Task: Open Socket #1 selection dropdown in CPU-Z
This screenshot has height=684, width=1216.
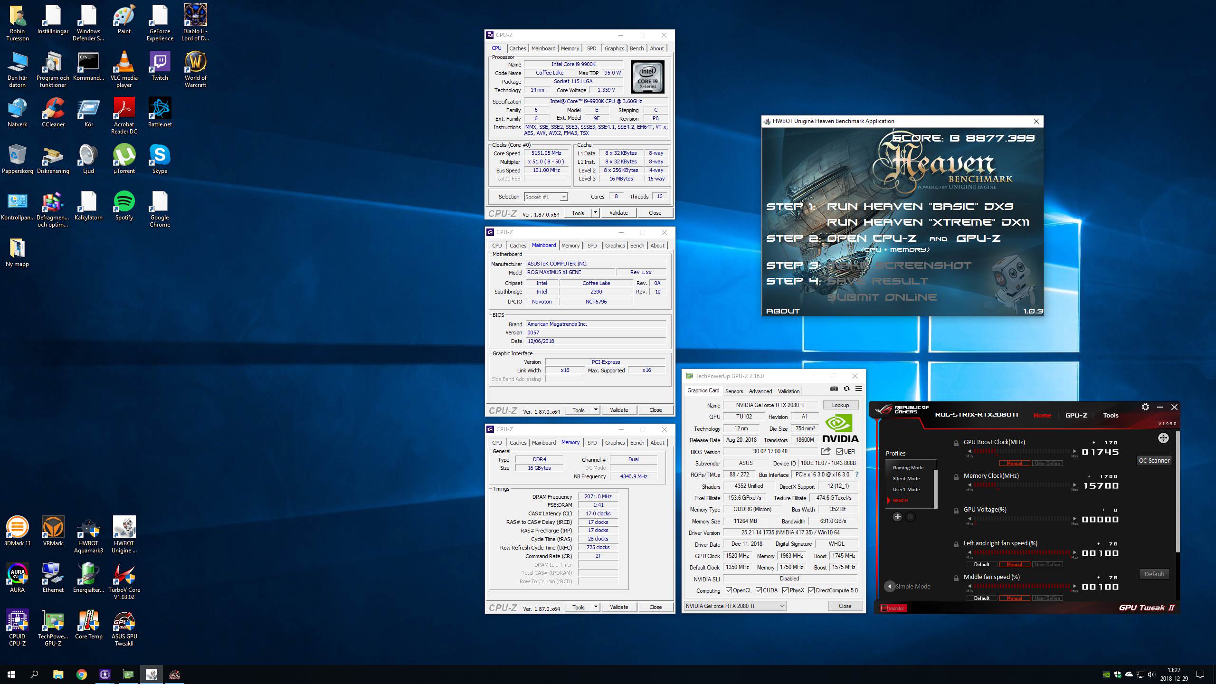Action: pos(546,197)
